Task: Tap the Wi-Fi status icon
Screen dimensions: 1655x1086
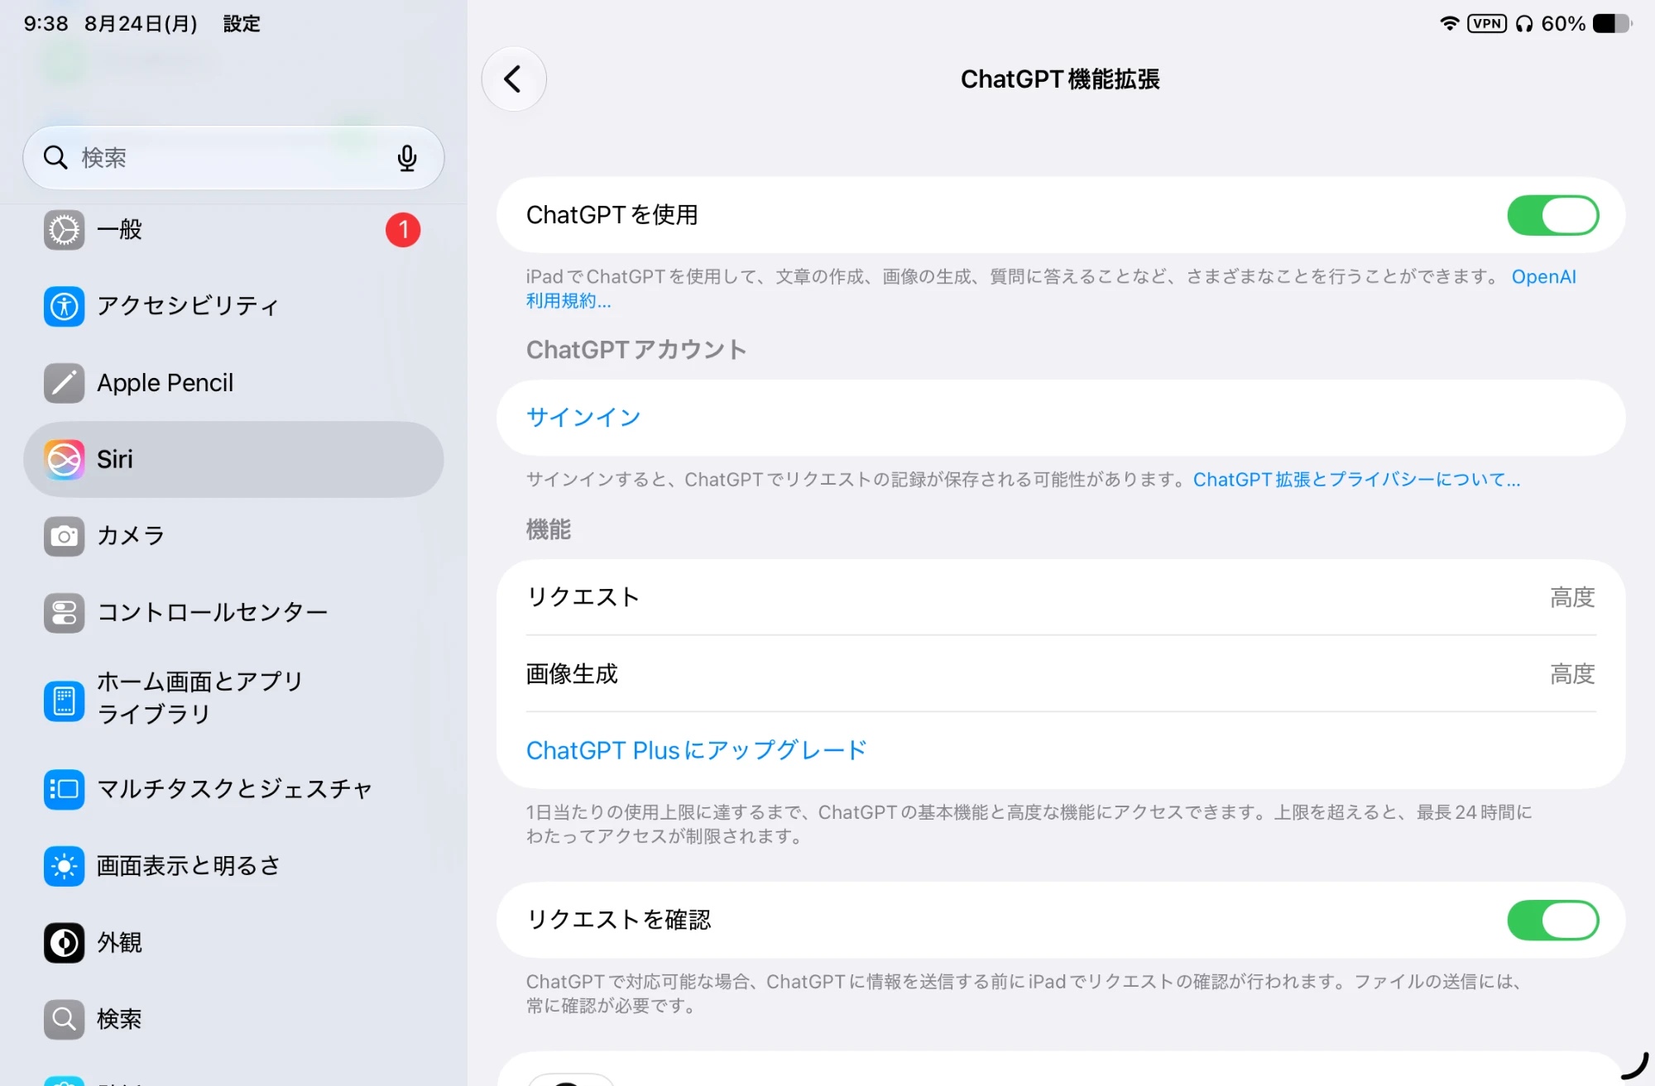Action: [x=1449, y=23]
